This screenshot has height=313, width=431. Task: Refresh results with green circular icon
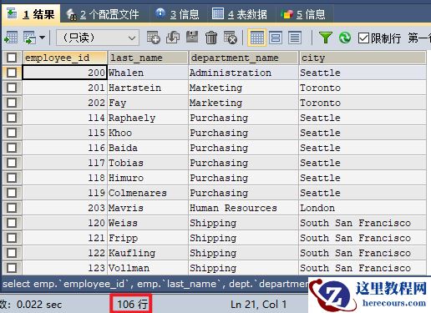click(345, 38)
